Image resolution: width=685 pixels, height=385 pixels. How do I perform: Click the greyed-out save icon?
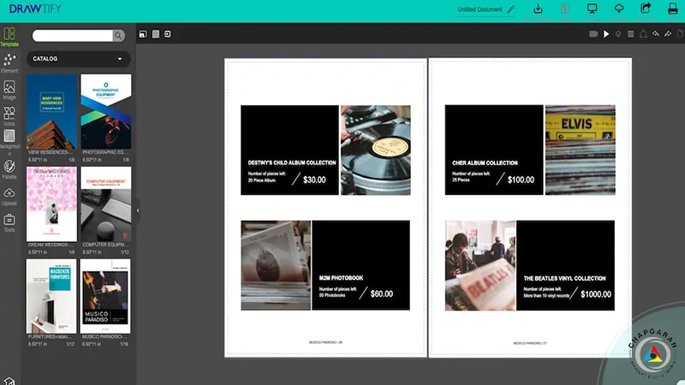565,9
